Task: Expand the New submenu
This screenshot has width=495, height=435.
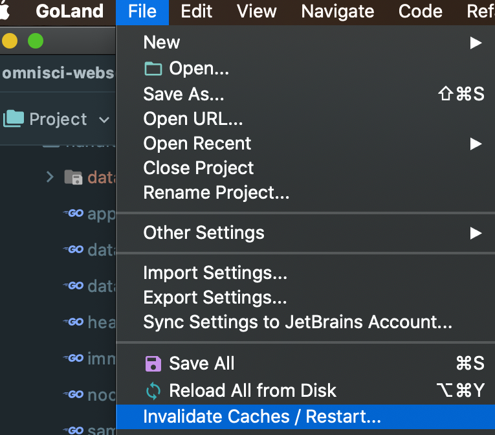Action: 305,42
